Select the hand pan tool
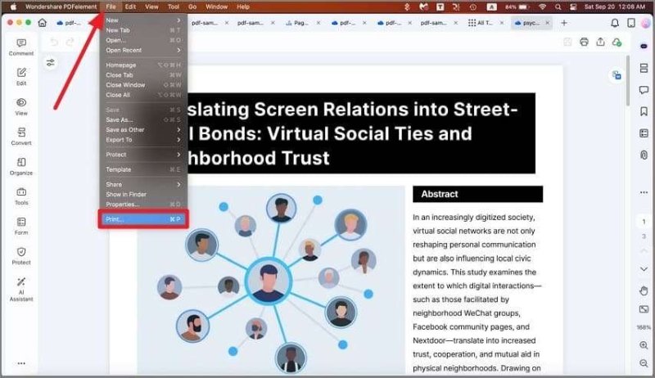The height and width of the screenshot is (378, 655). [644, 290]
